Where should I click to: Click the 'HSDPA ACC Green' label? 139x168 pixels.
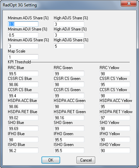click(x=70, y=101)
